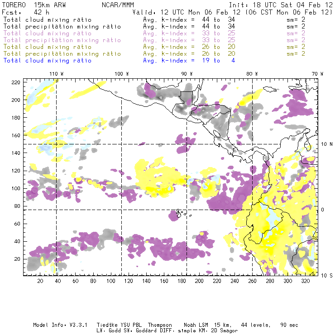Click "2D Smagor" in the footer
The height and width of the screenshot is (335, 335).
(225, 331)
